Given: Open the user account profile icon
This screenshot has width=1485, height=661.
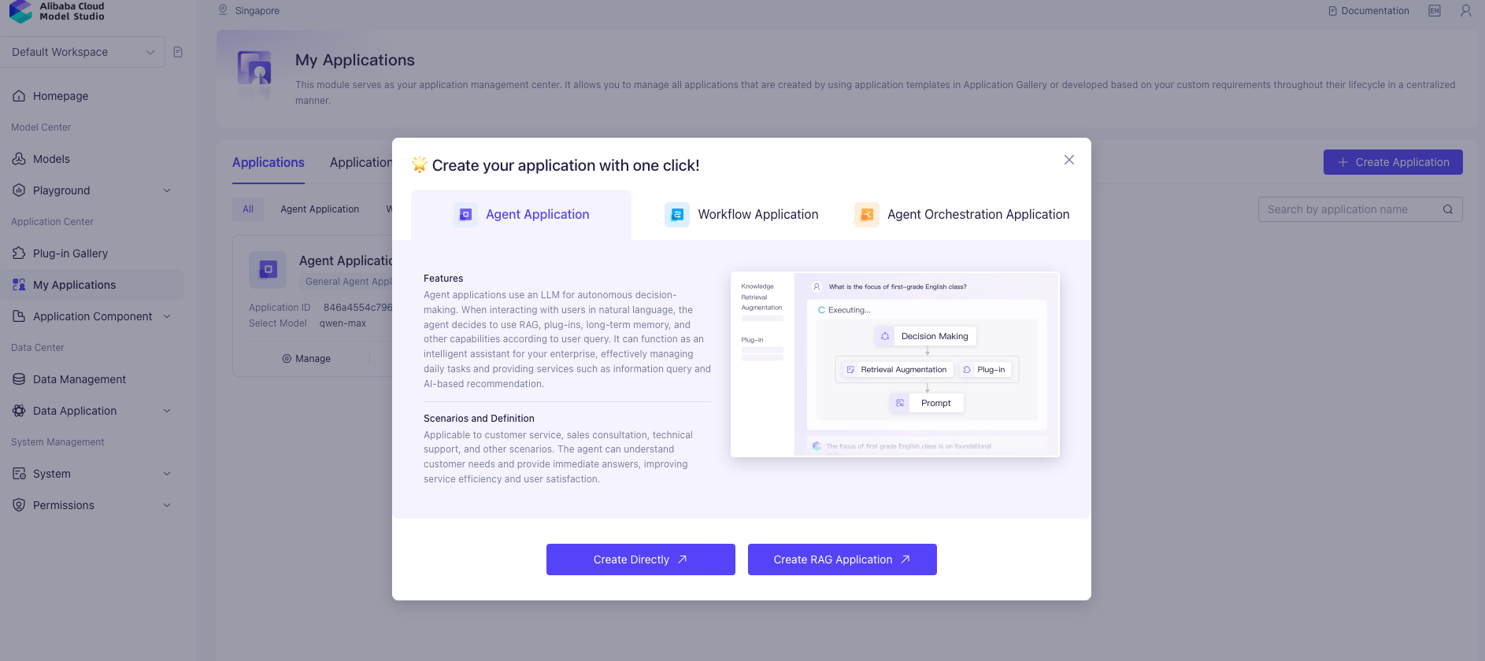Looking at the screenshot, I should point(1466,11).
